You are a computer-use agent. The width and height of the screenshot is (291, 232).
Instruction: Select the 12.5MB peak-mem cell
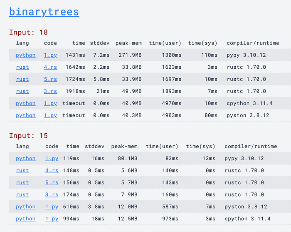128,219
